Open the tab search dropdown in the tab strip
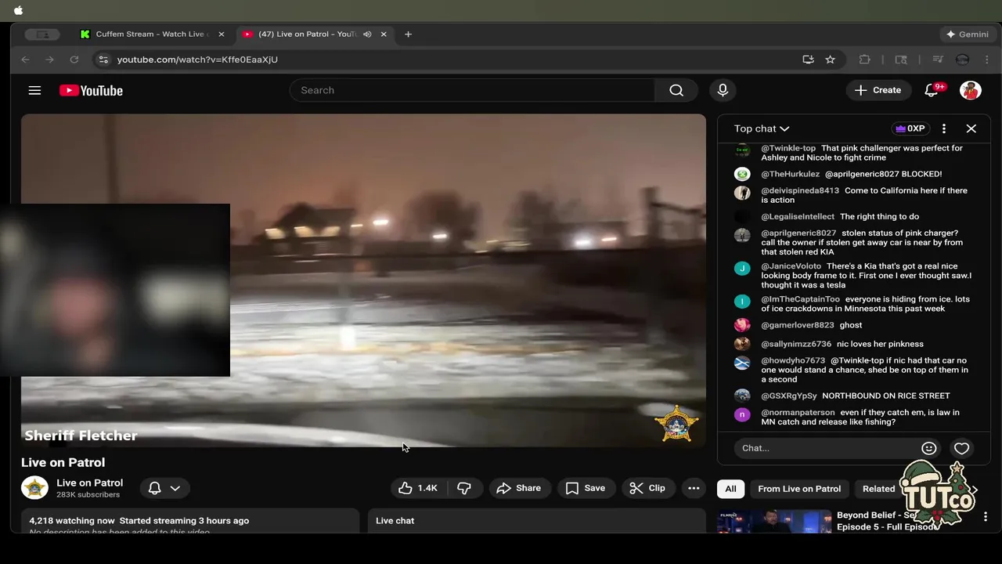 [42, 34]
